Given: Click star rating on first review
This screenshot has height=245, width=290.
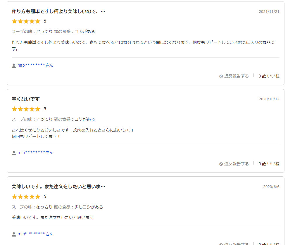Looking at the screenshot, I should pos(26,21).
